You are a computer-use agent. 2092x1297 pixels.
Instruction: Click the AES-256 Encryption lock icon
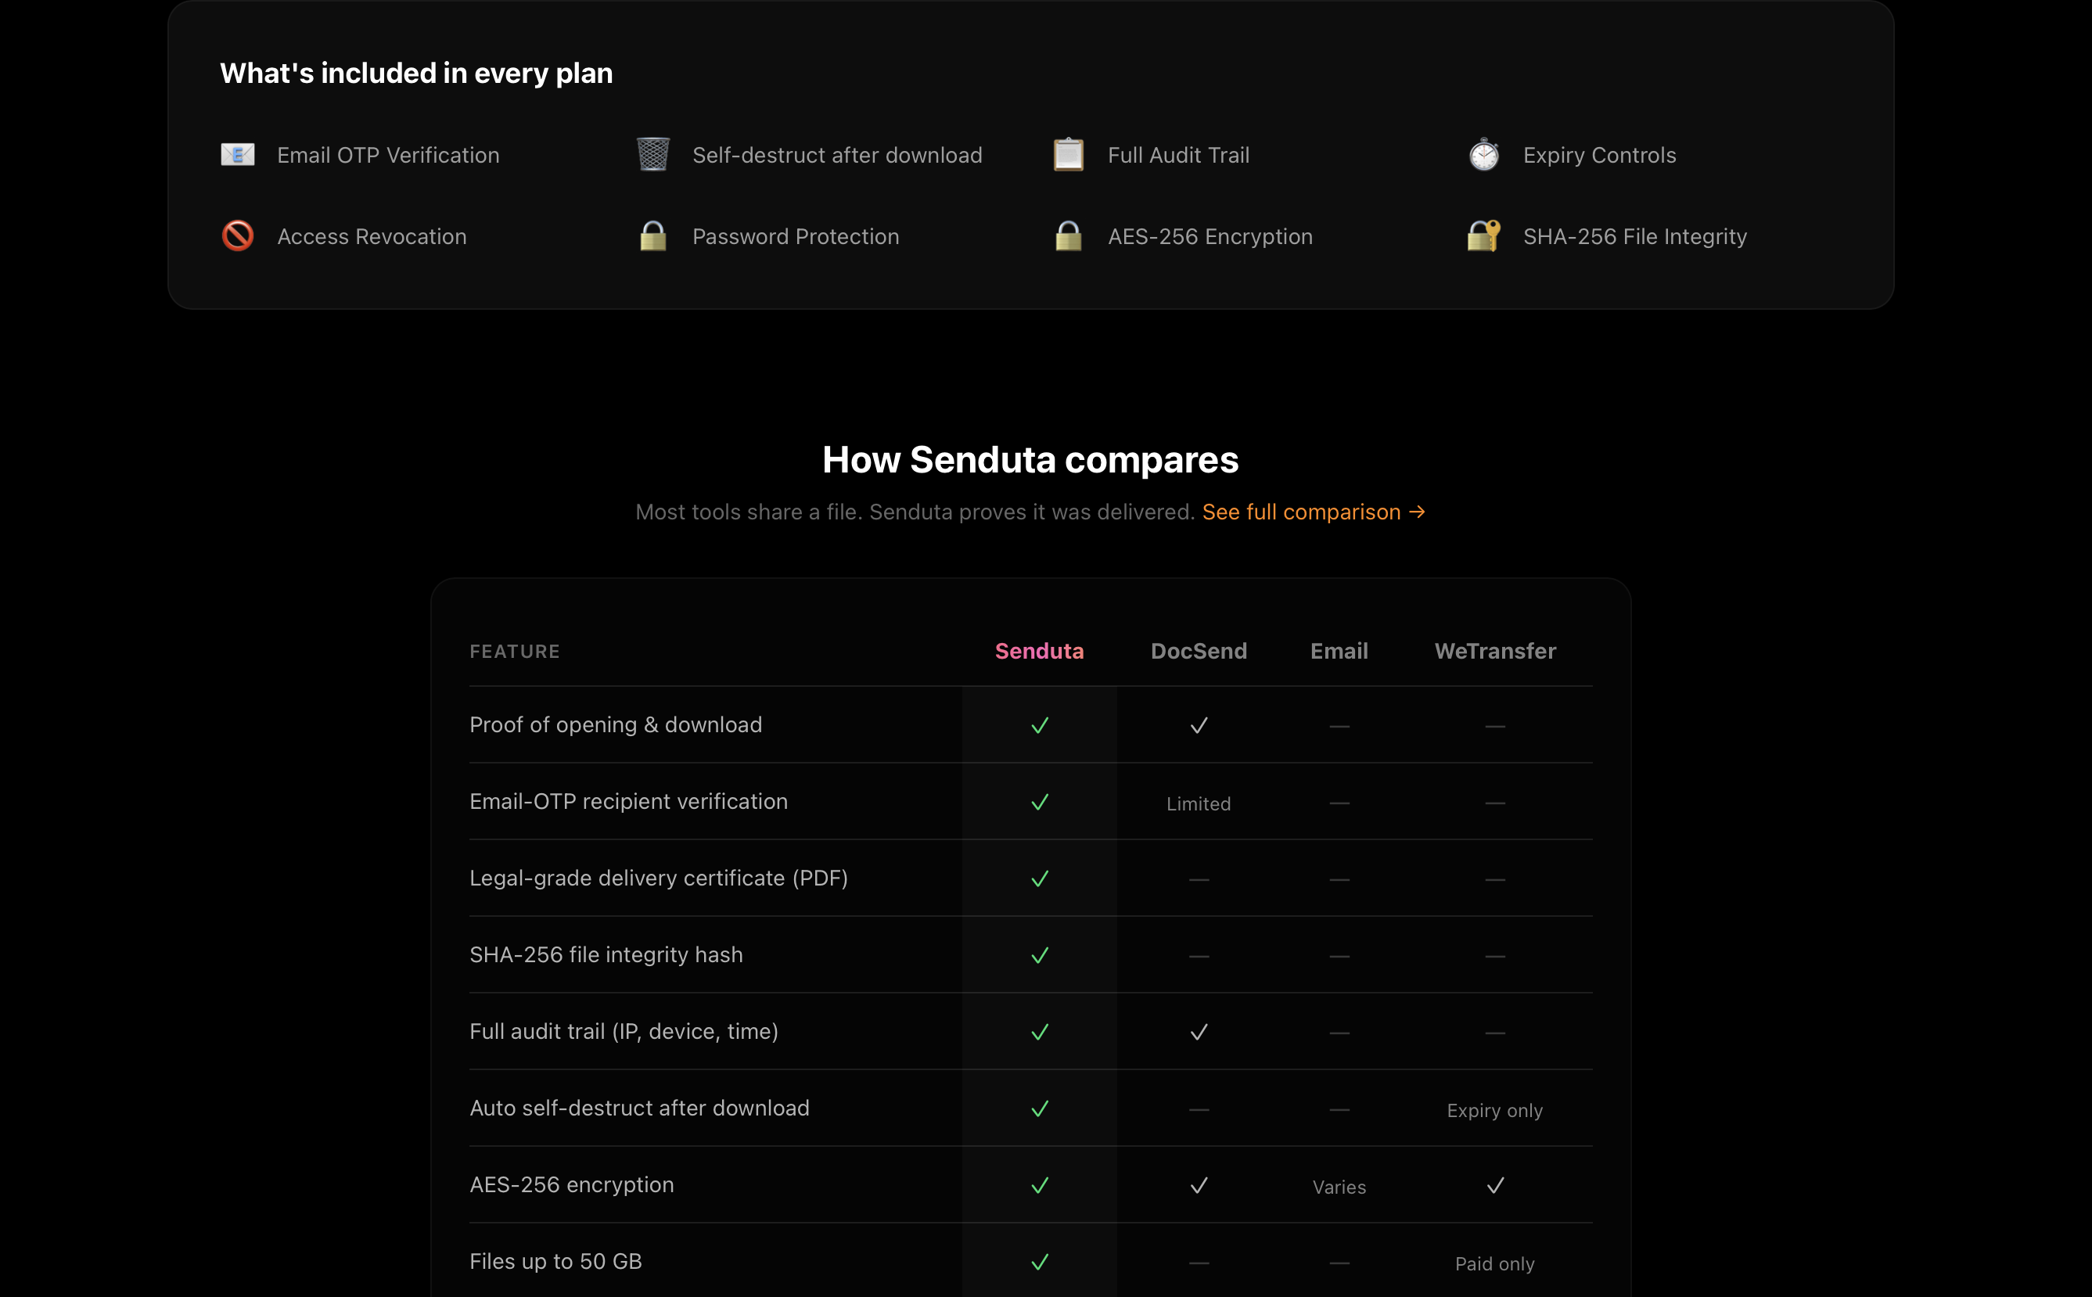coord(1068,236)
